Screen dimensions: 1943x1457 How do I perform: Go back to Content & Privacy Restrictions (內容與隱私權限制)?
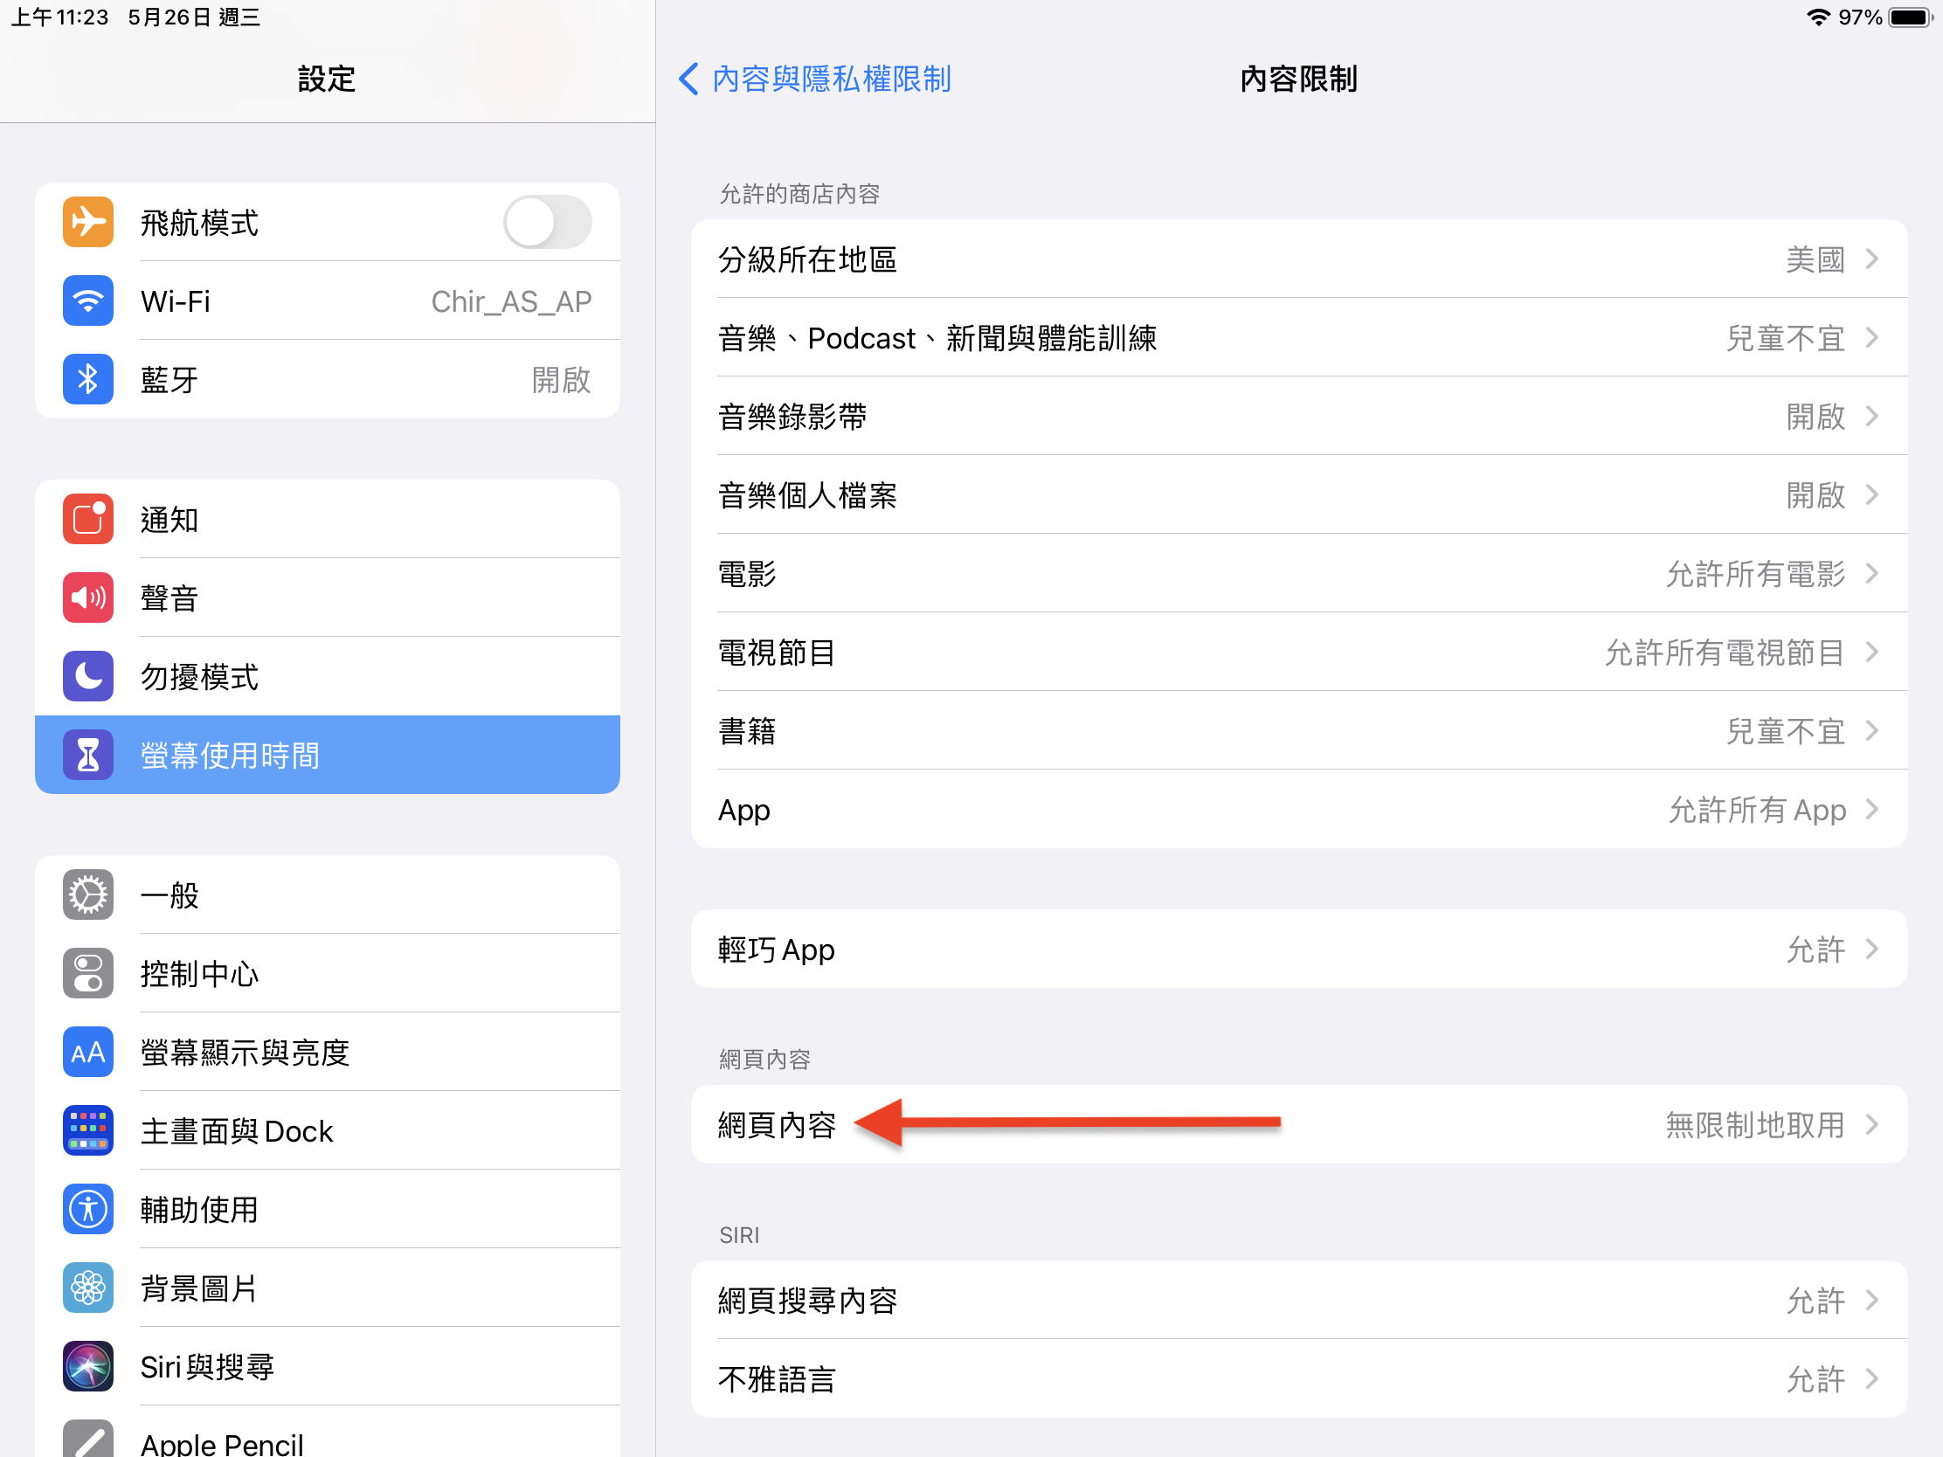tap(815, 79)
